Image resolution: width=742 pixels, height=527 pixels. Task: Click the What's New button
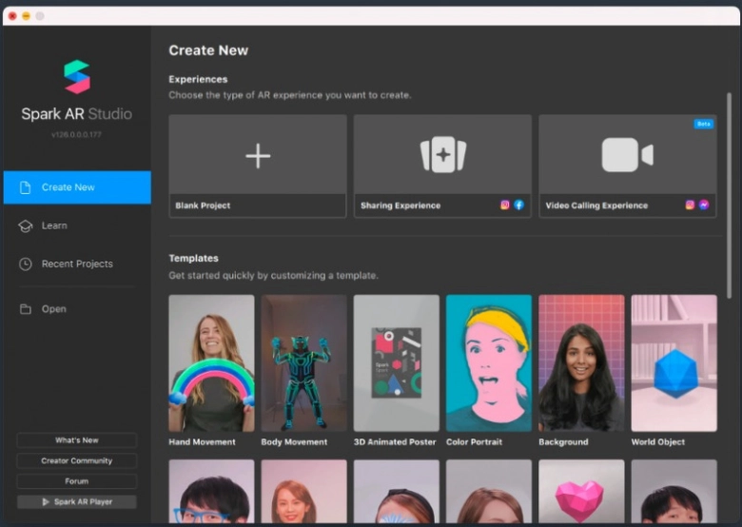[x=77, y=440]
